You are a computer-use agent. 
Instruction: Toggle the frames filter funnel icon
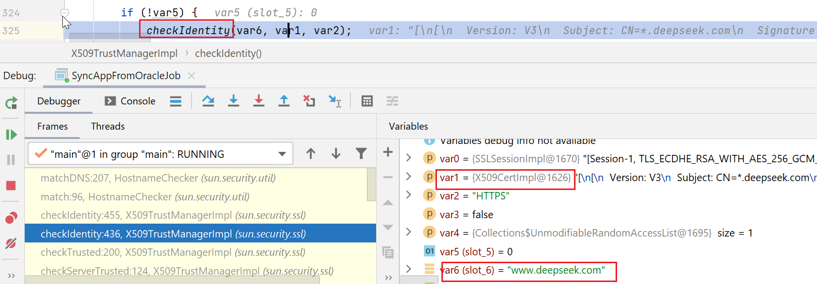[x=361, y=154]
